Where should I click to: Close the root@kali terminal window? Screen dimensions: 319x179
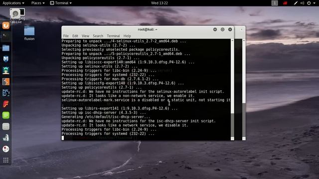[230, 29]
